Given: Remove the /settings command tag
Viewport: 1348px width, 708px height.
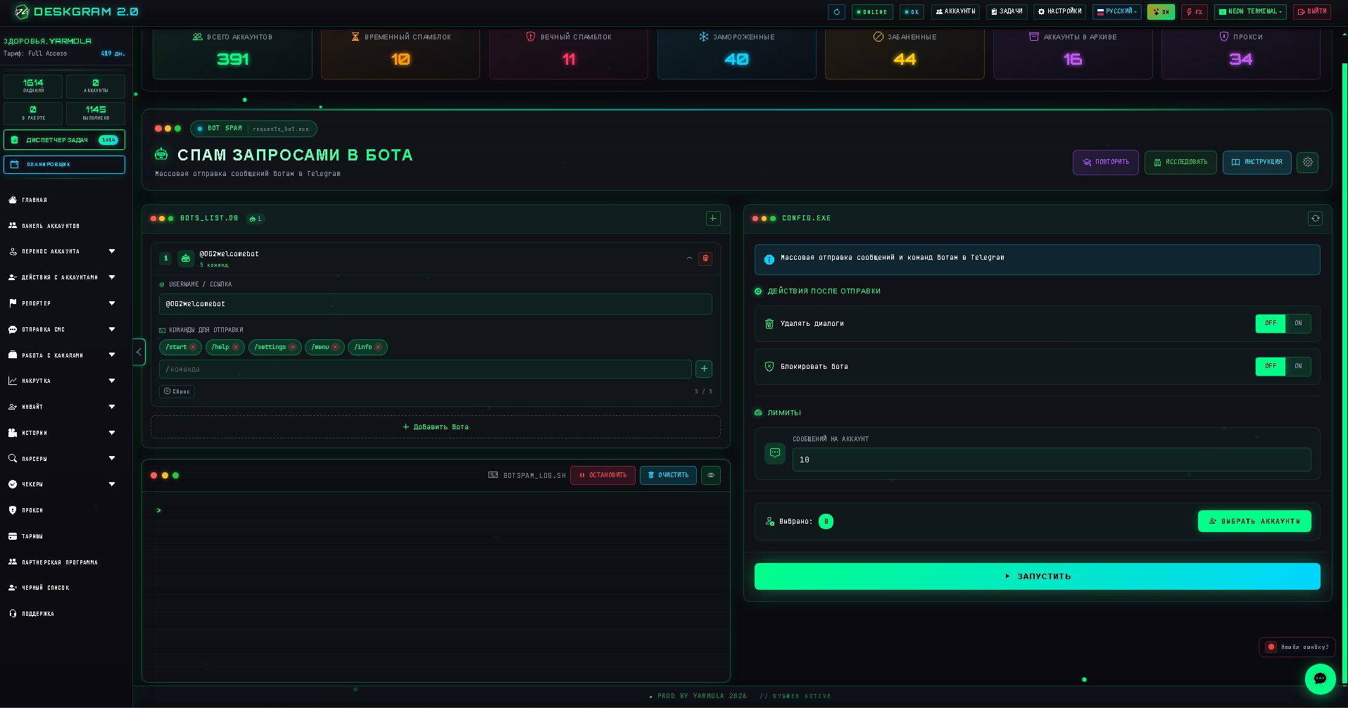Looking at the screenshot, I should [293, 347].
